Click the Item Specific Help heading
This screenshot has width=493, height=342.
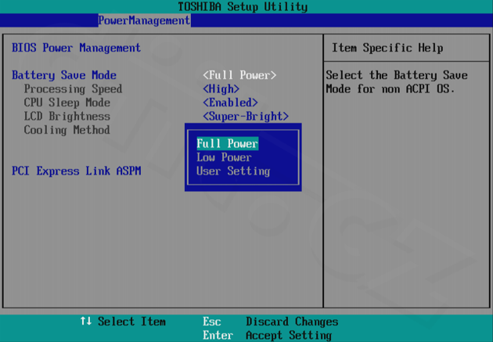[x=387, y=48]
